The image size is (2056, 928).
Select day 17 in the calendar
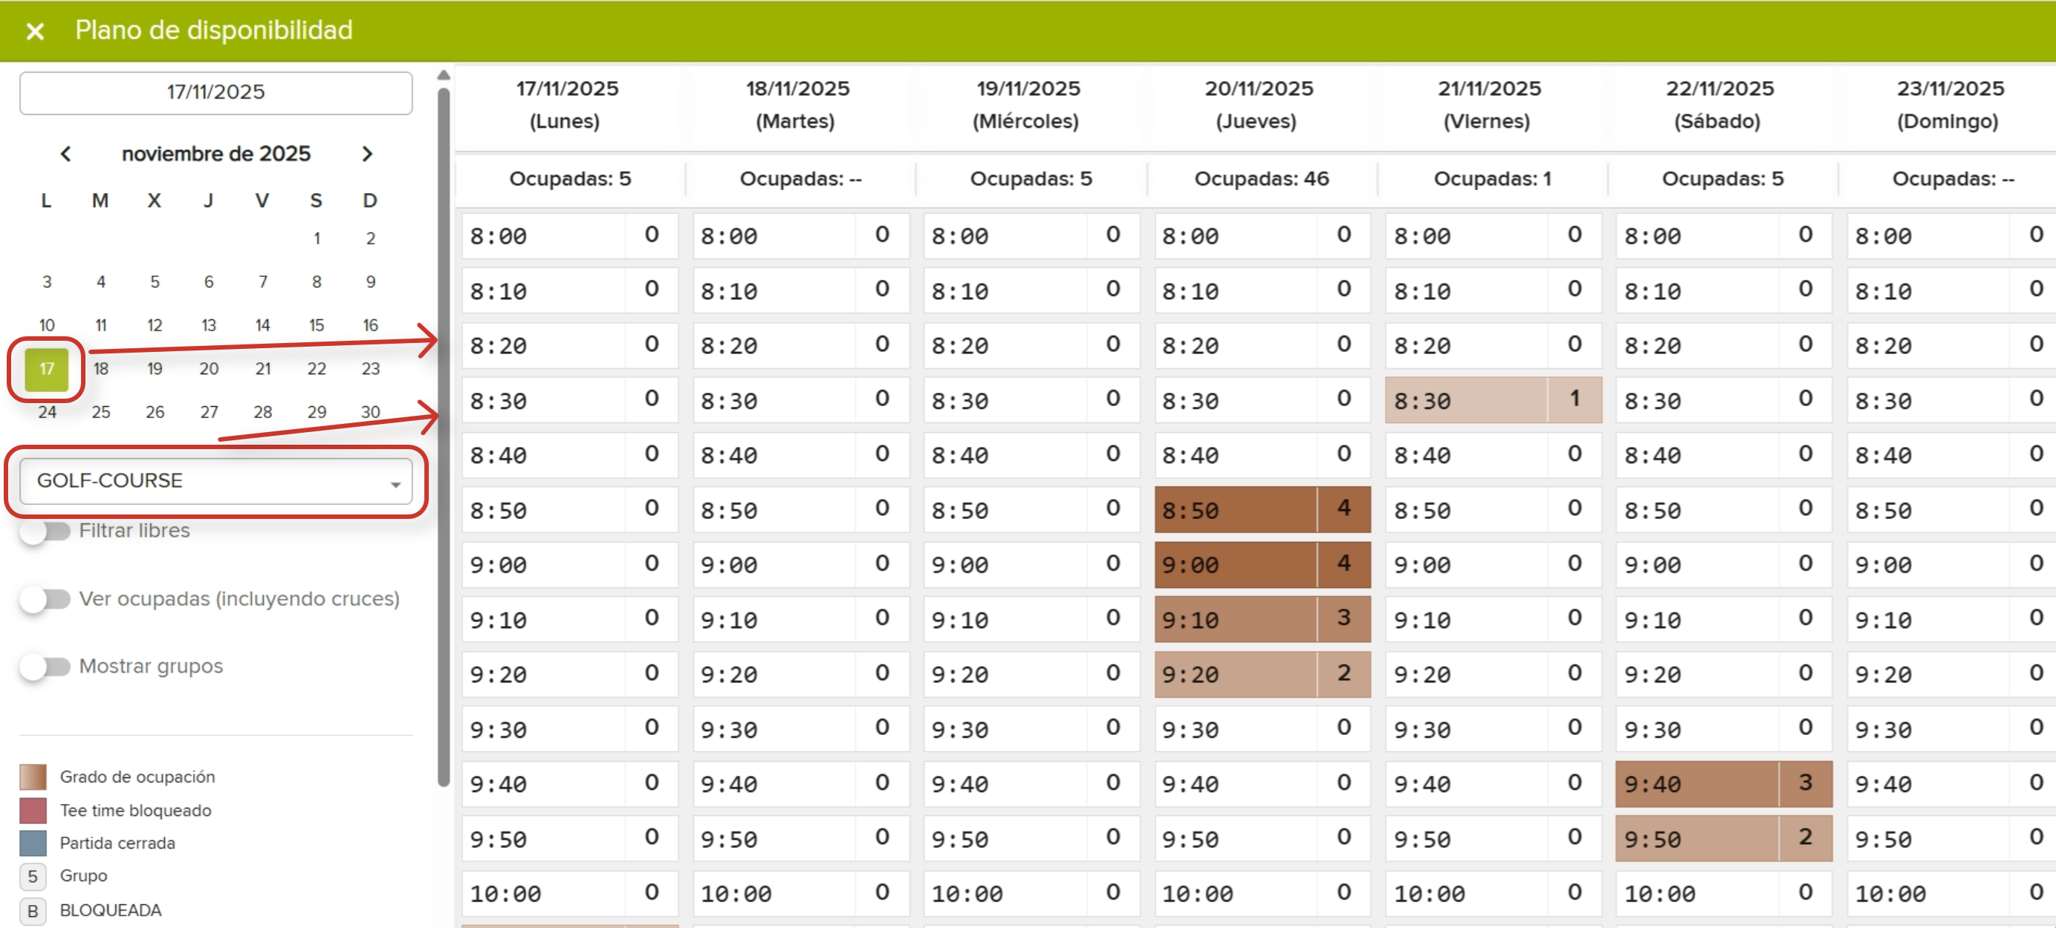point(45,368)
